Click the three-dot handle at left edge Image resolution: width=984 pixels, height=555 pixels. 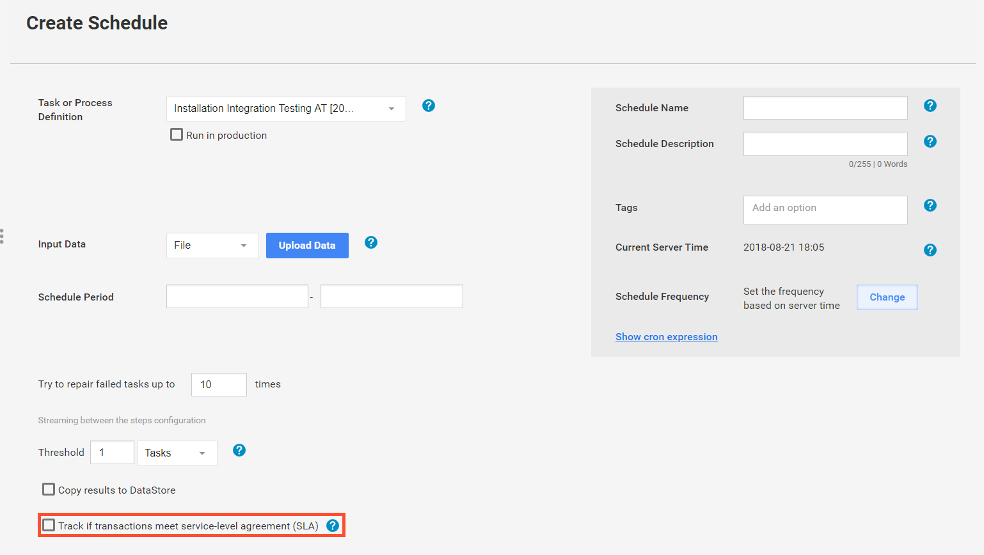coord(2,236)
